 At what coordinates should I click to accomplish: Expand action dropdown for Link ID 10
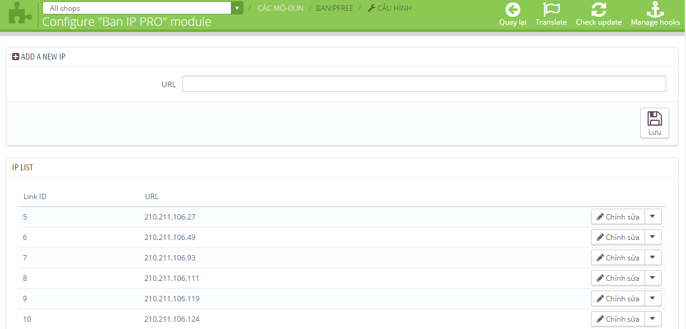point(653,319)
